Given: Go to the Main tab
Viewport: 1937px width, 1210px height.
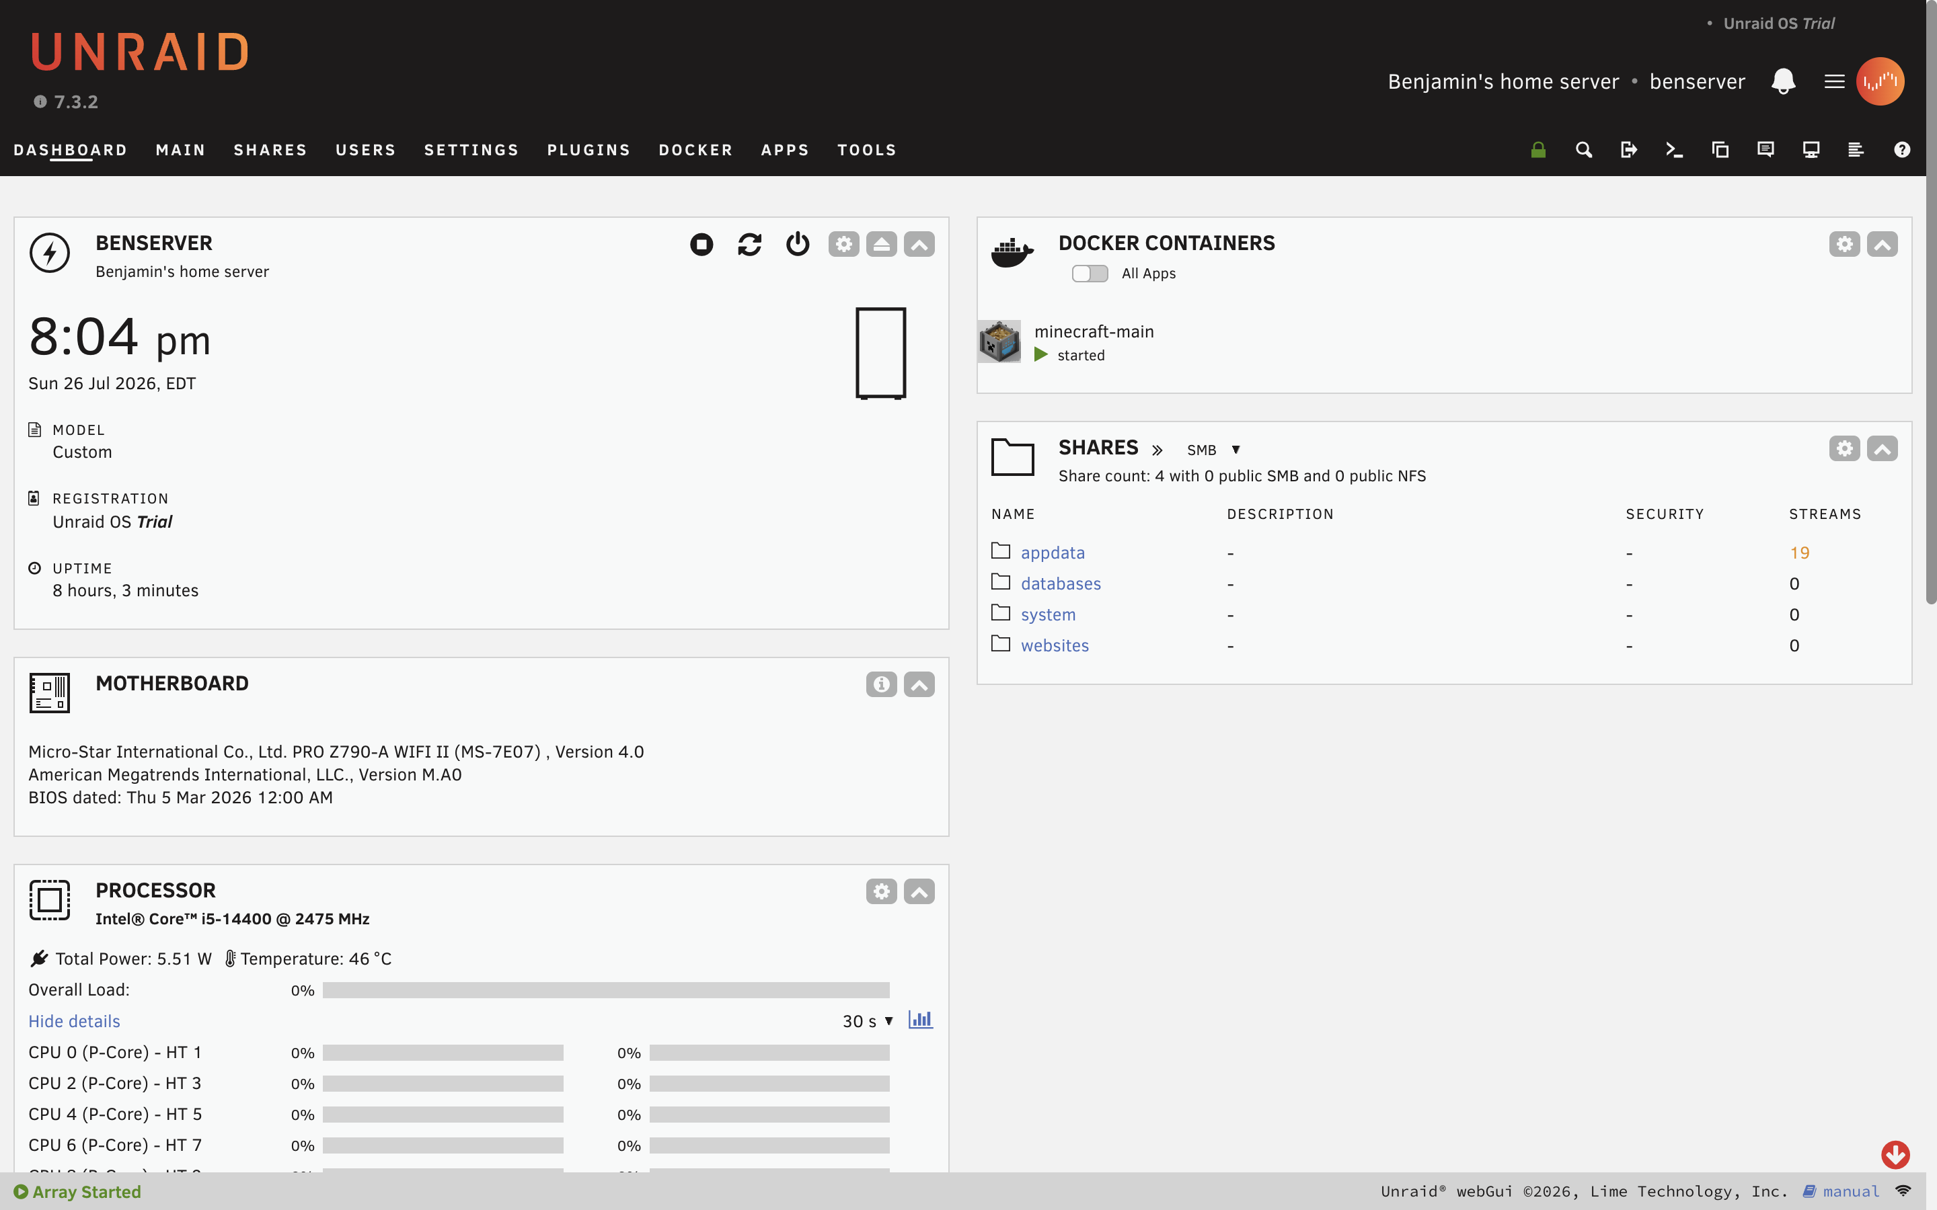Looking at the screenshot, I should coord(181,151).
